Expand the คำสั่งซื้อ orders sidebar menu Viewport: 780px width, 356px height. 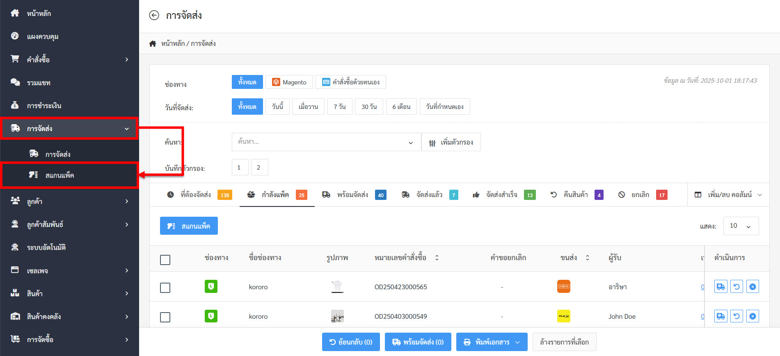click(x=69, y=60)
